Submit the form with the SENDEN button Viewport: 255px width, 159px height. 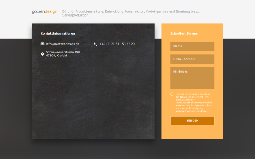(192, 120)
